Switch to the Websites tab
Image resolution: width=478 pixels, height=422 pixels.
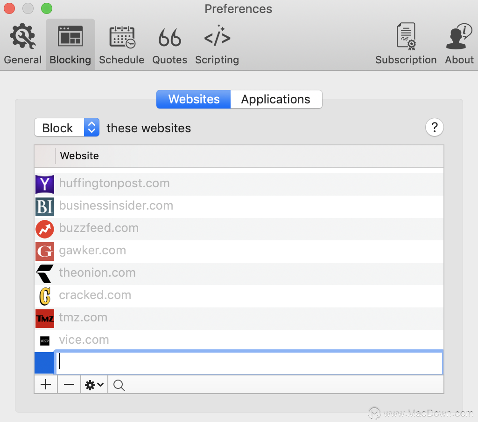(x=194, y=99)
